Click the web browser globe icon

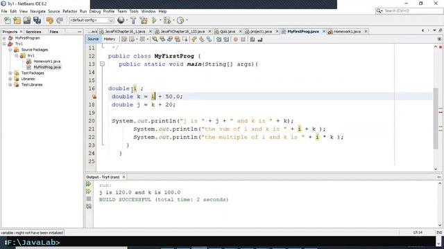click(x=121, y=20)
